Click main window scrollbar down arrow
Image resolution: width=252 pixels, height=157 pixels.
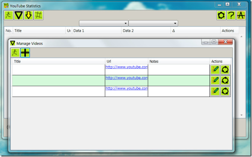coord(241,115)
